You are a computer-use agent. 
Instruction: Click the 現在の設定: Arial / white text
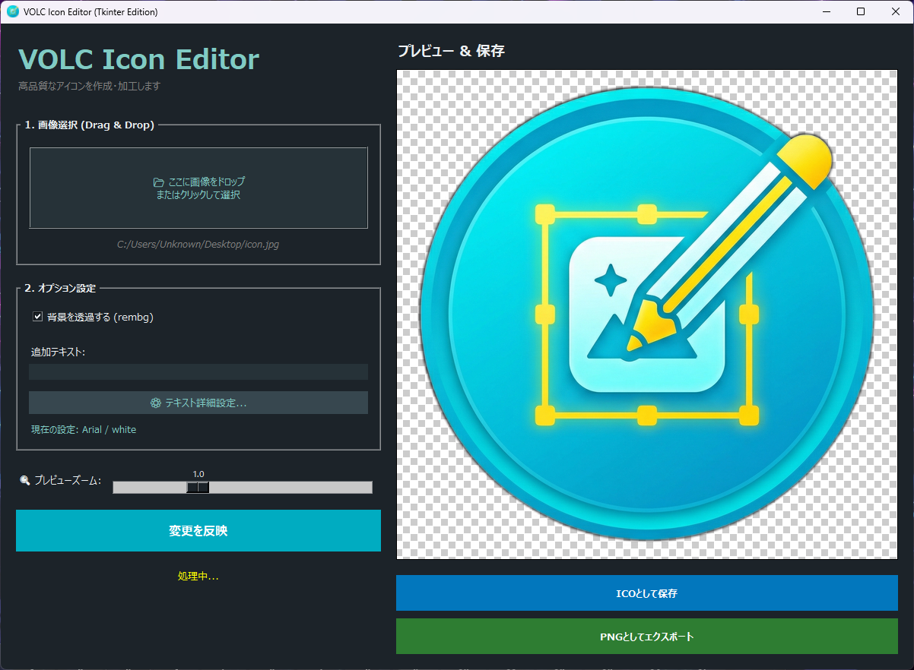[x=82, y=429]
